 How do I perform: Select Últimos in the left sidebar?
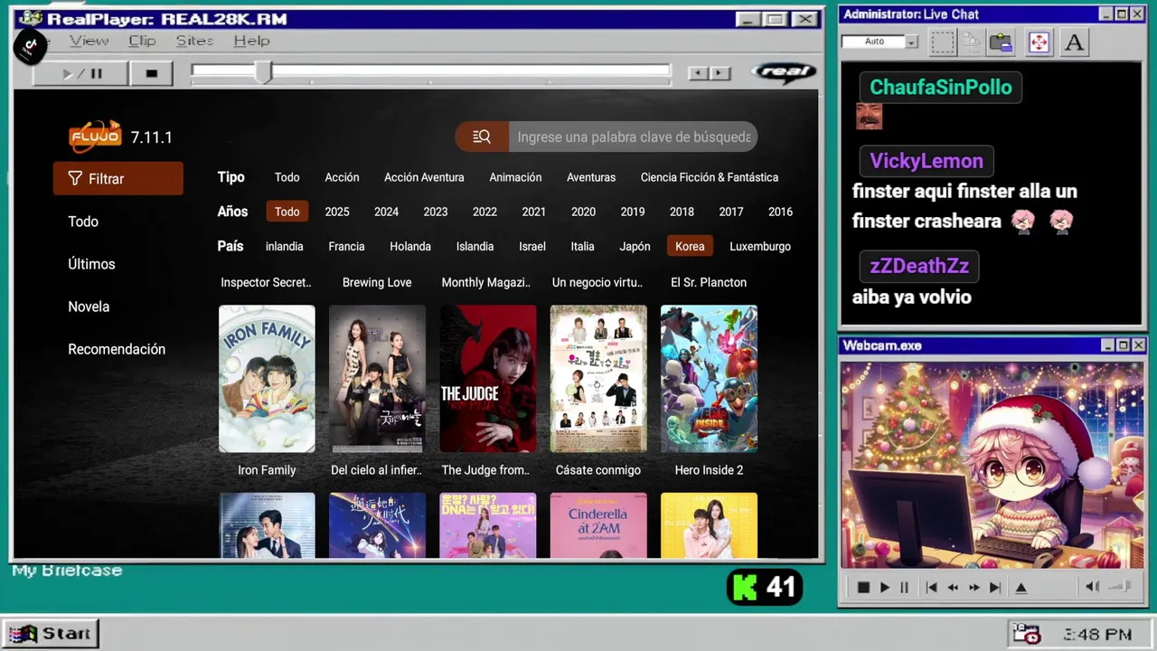click(x=91, y=264)
